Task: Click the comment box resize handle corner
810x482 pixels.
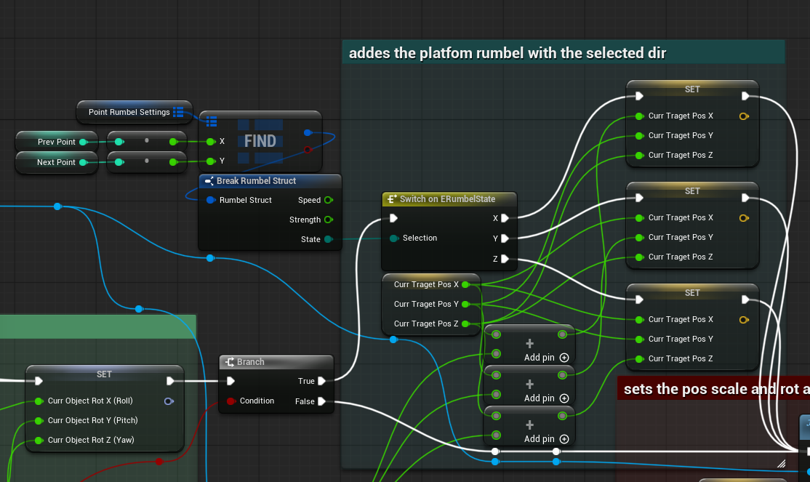Action: point(780,463)
